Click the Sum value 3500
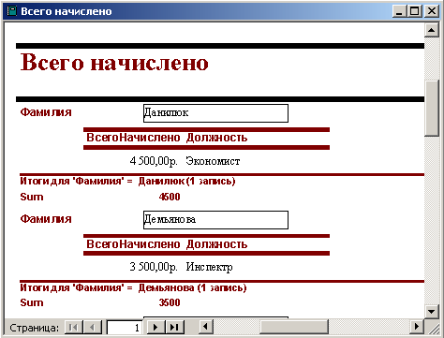The width and height of the screenshot is (444, 338). coord(170,302)
